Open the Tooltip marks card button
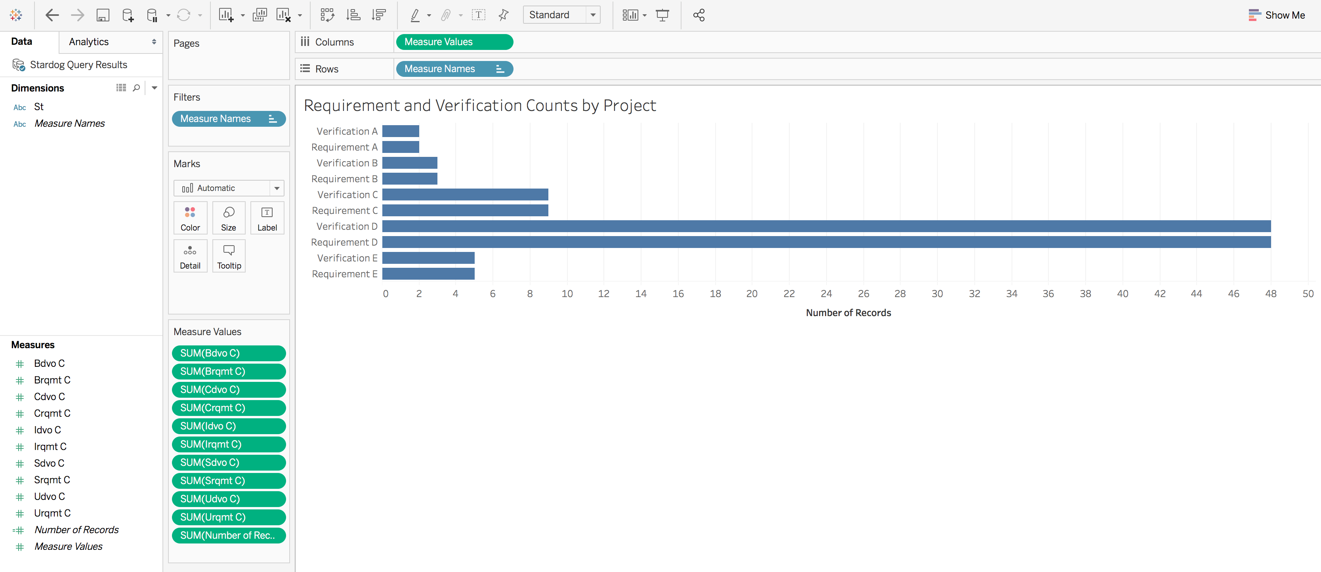1321x572 pixels. point(229,256)
